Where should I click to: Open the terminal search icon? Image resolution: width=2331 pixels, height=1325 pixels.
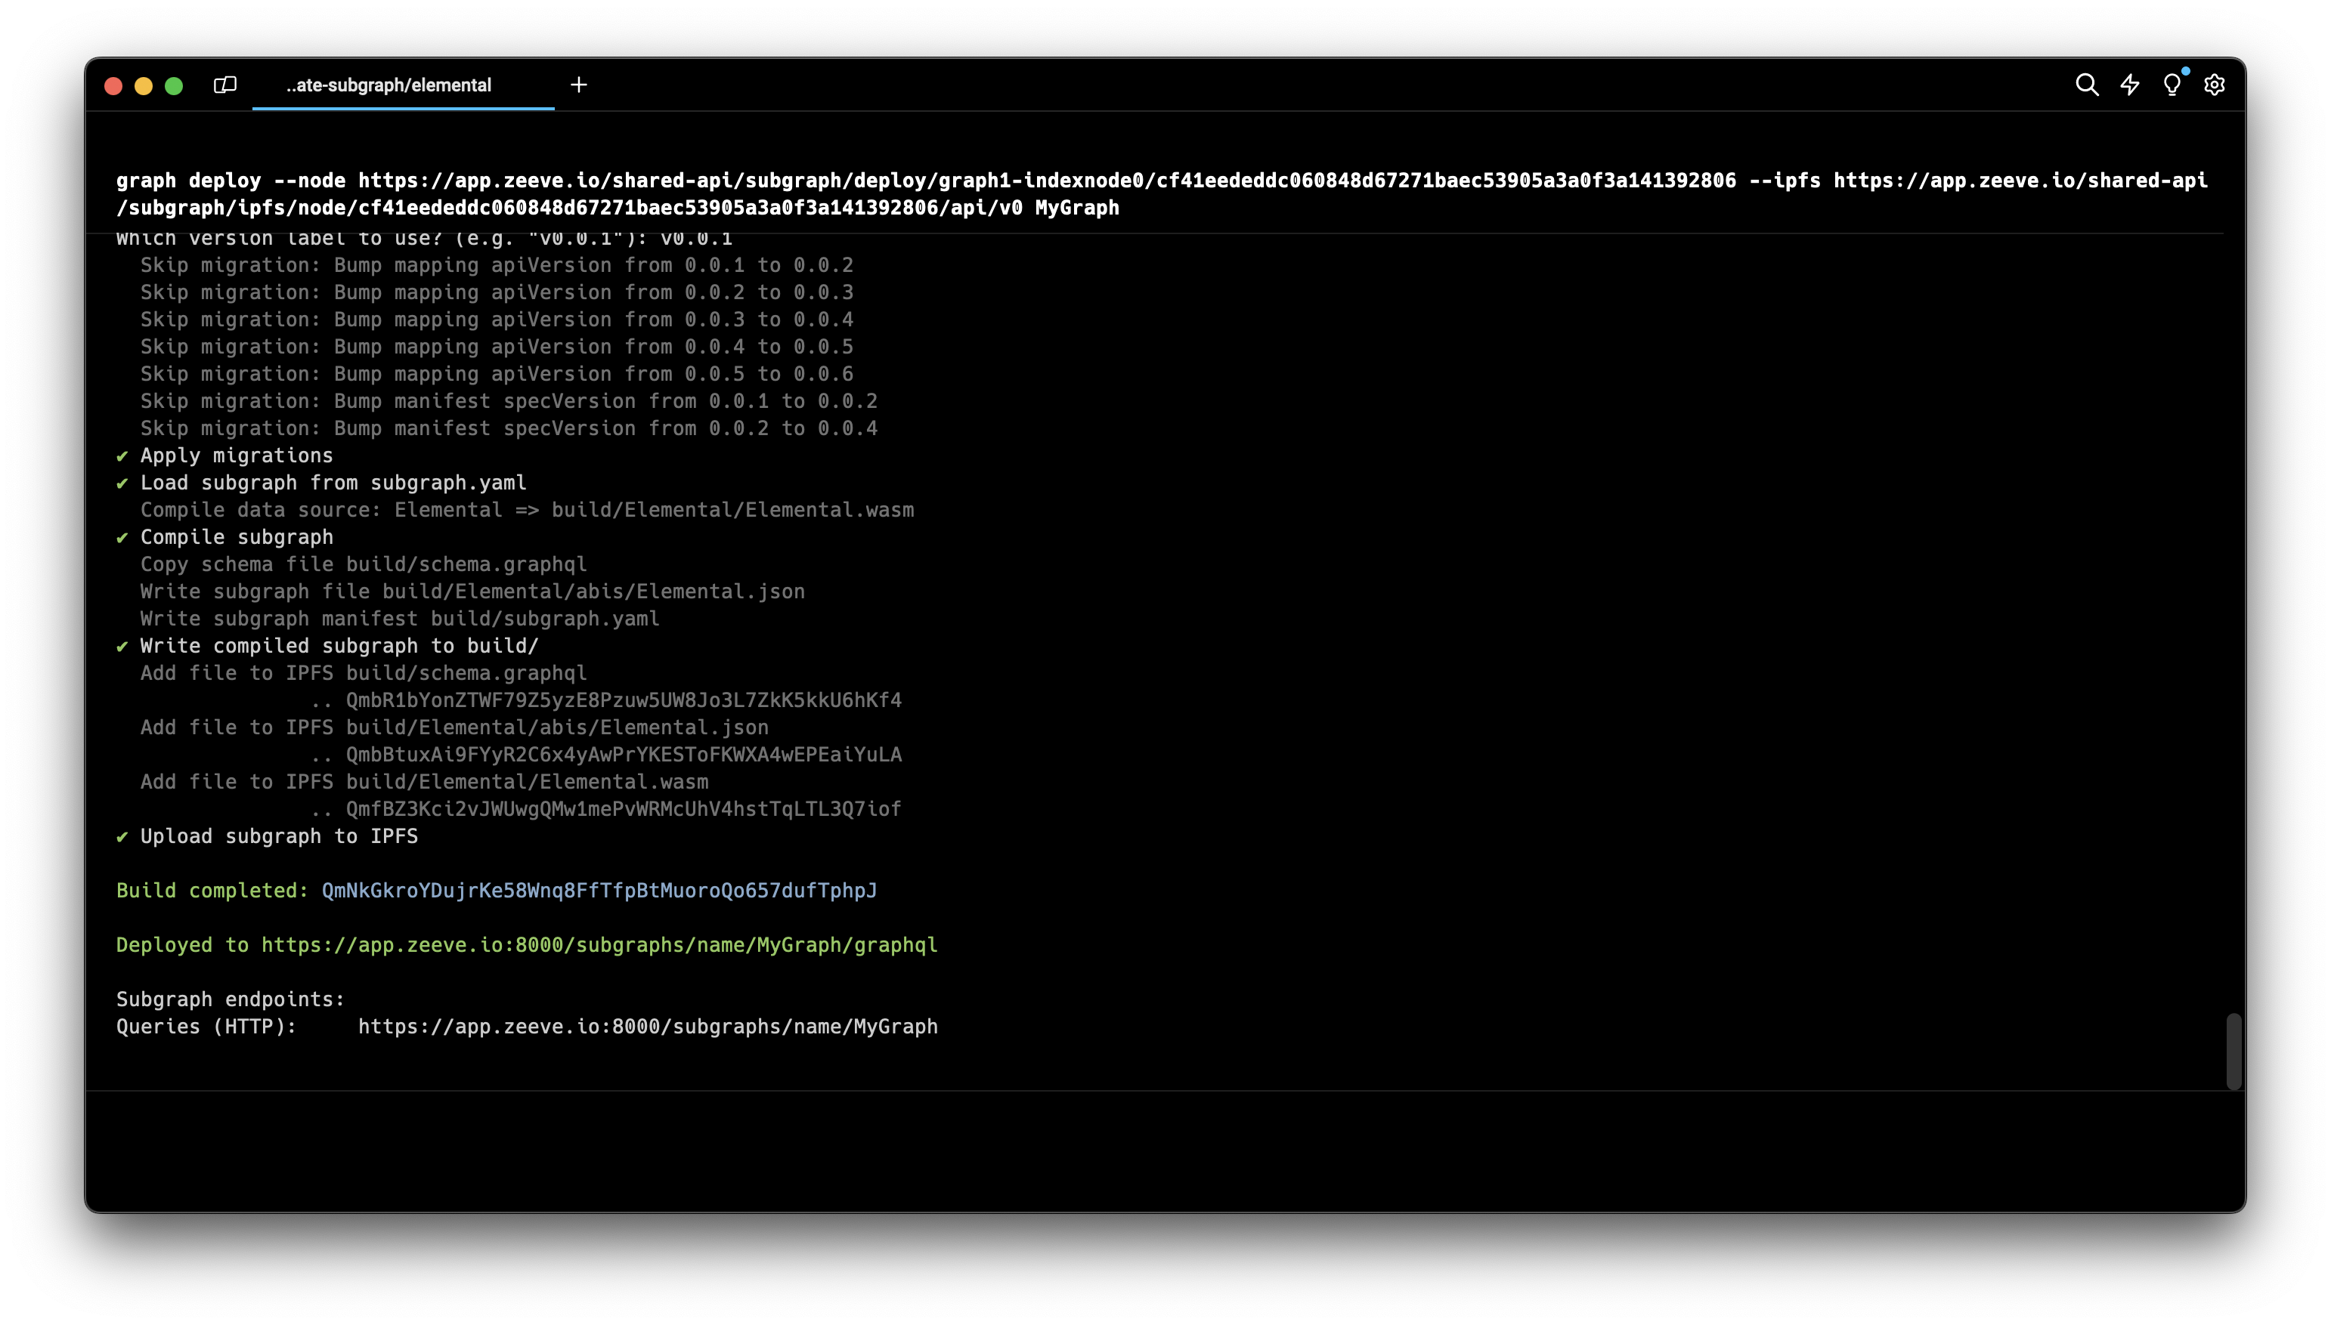[x=2087, y=85]
